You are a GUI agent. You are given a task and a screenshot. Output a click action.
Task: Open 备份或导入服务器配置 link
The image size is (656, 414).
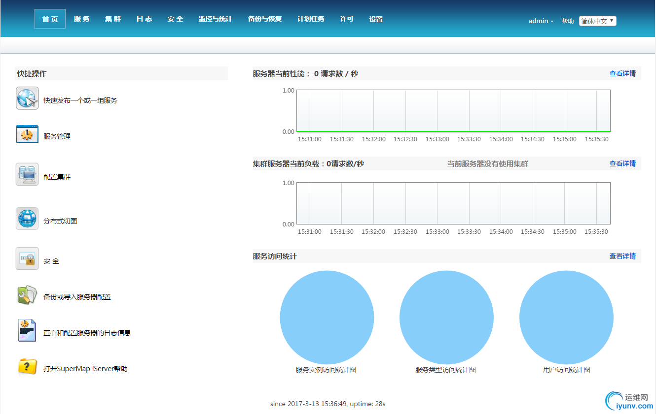pyautogui.click(x=77, y=297)
